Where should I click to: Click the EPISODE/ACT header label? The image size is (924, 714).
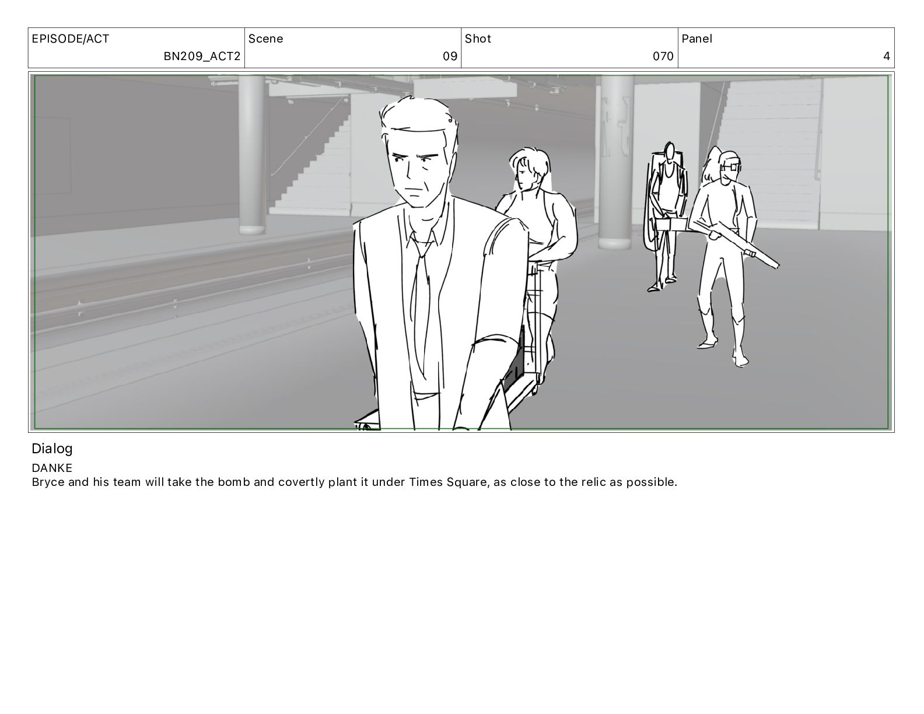70,39
